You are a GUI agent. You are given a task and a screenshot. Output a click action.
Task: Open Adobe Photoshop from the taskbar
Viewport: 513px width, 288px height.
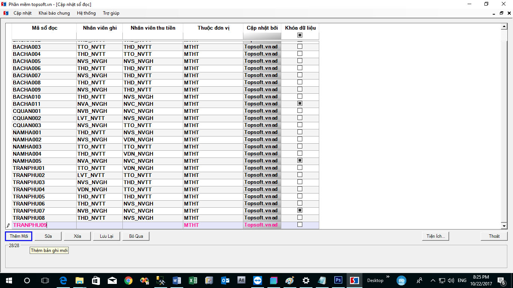(338, 280)
